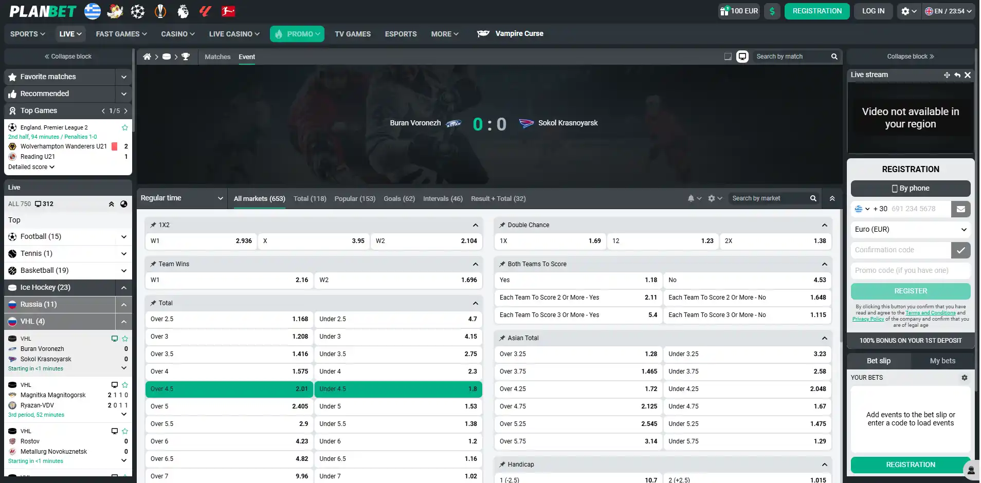Screen dimensions: 981x483
Task: Click the magnifier in Search by match
Action: coord(834,57)
